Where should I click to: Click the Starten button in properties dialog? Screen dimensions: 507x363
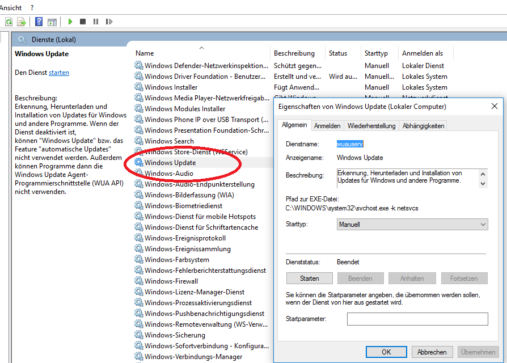click(x=310, y=278)
